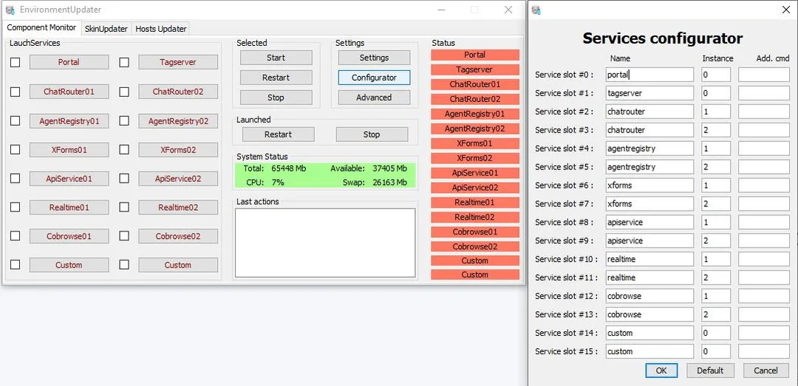Close the Services configurator window

pos(785,9)
